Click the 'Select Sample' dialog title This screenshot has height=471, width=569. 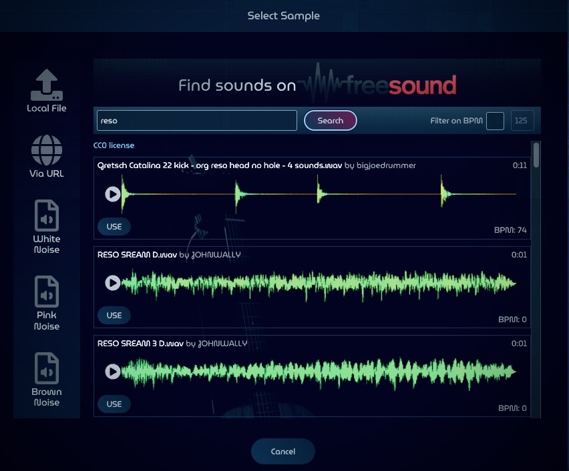283,15
